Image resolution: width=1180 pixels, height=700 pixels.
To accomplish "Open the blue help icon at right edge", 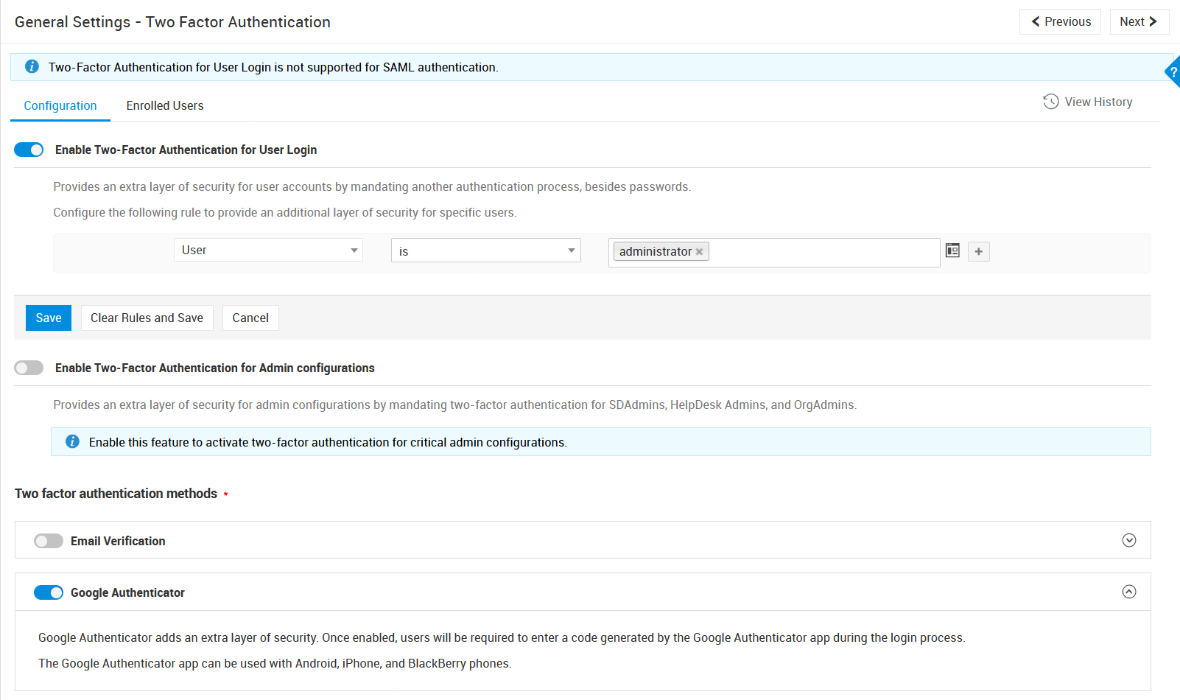I will (1173, 72).
